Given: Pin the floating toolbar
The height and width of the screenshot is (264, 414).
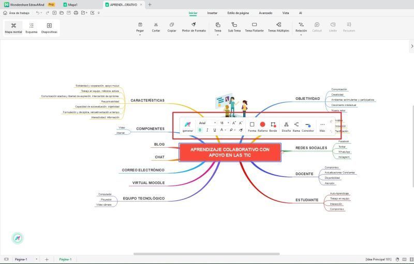Looking at the screenshot, I should [331, 121].
